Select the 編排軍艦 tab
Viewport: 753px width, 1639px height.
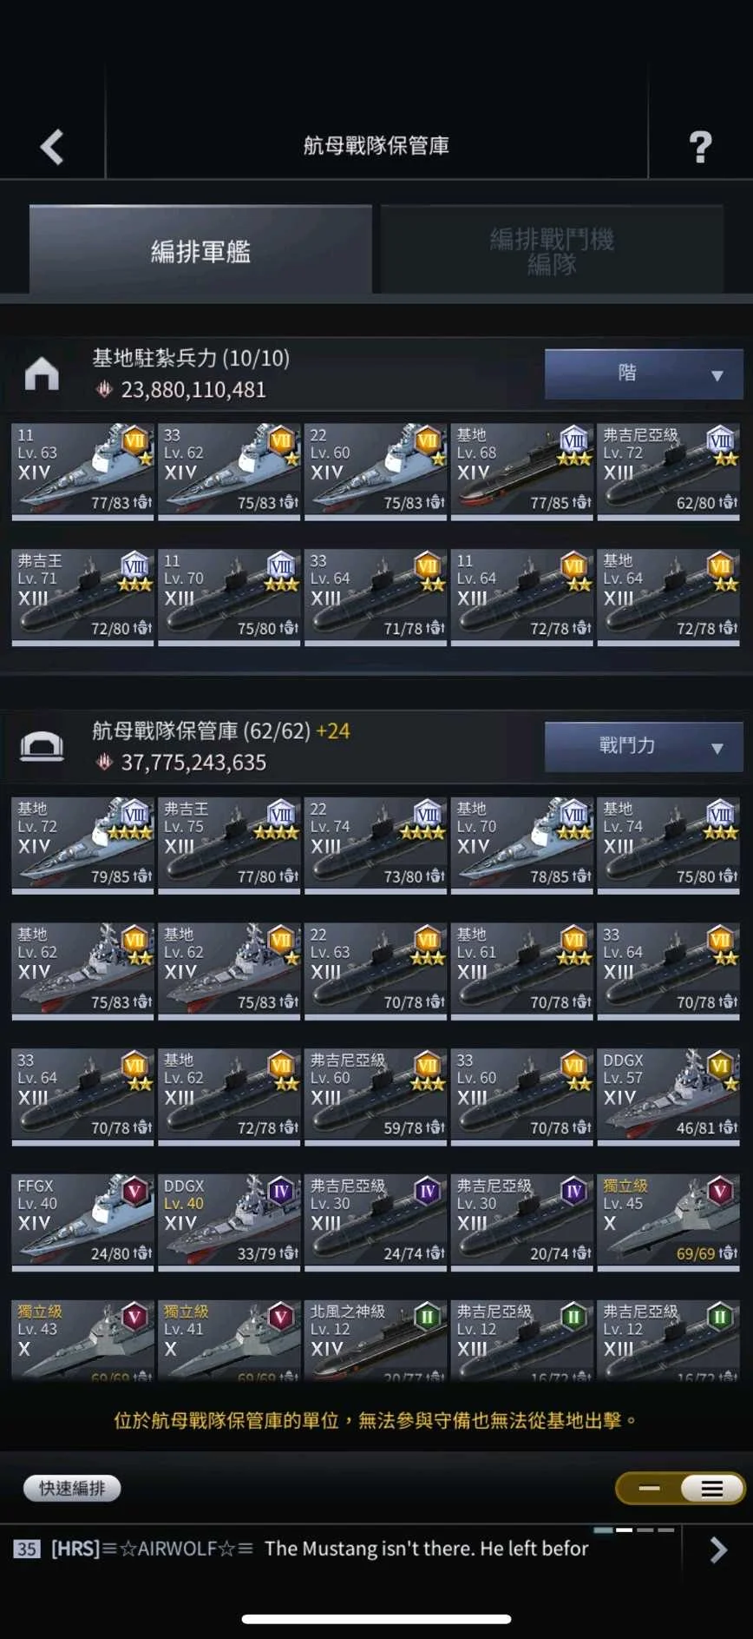point(200,250)
